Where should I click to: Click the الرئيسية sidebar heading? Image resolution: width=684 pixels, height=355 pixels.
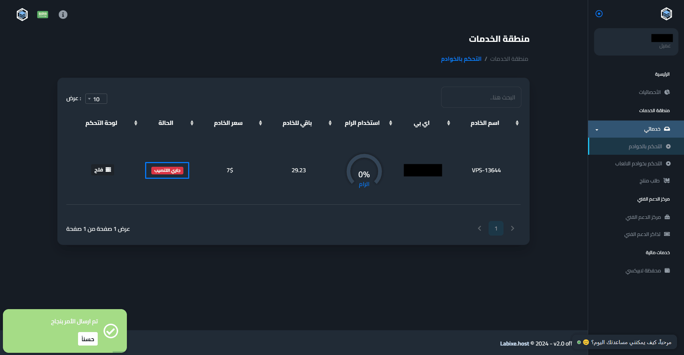662,74
